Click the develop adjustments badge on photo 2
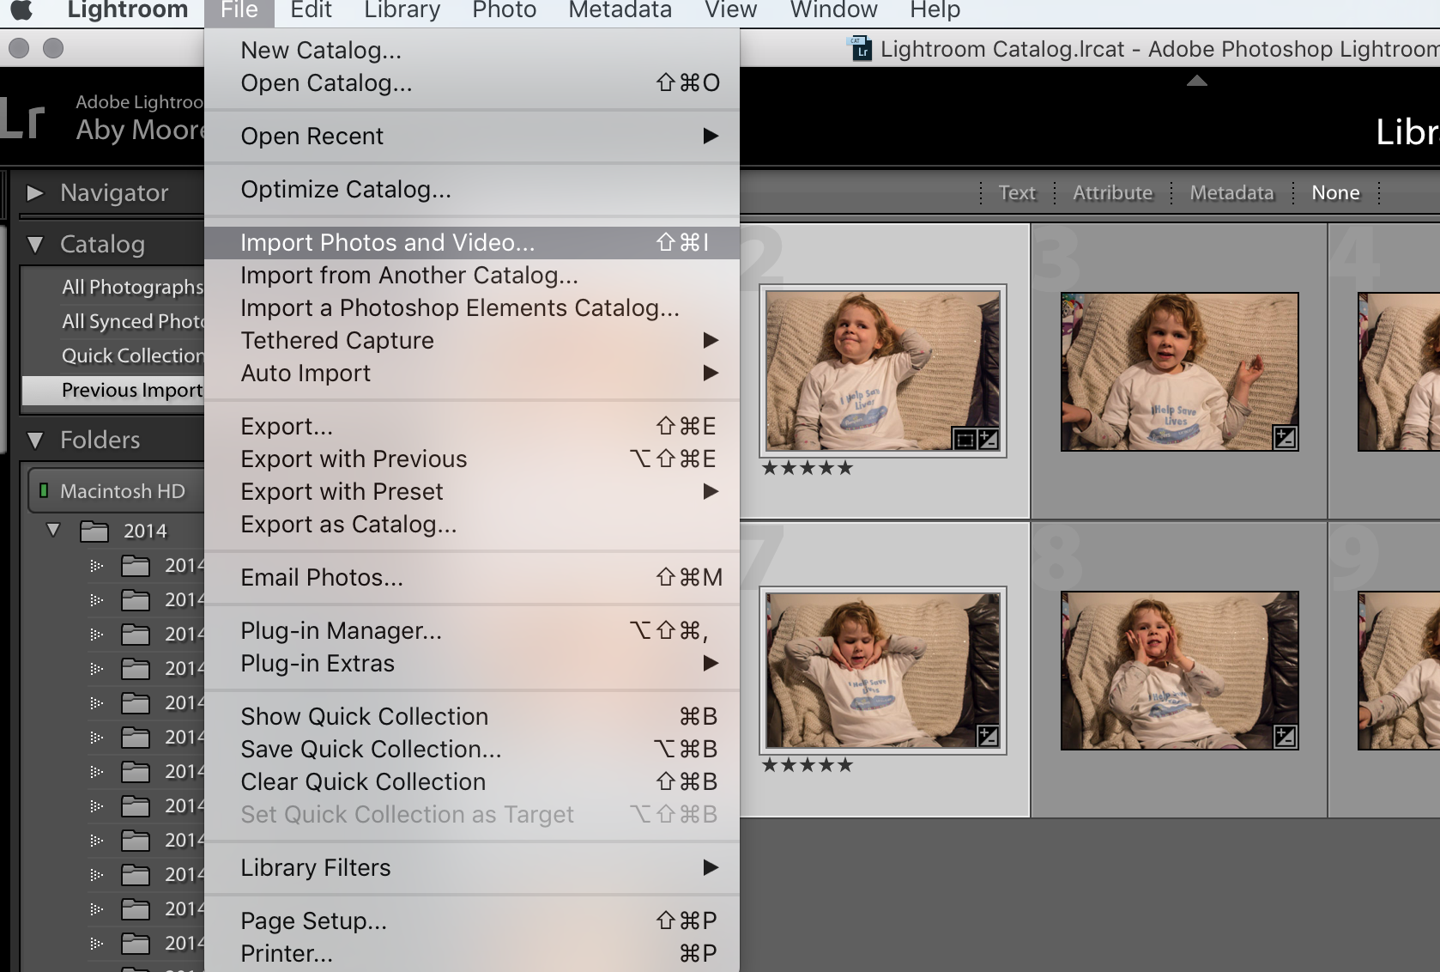The width and height of the screenshot is (1440, 972). point(989,440)
